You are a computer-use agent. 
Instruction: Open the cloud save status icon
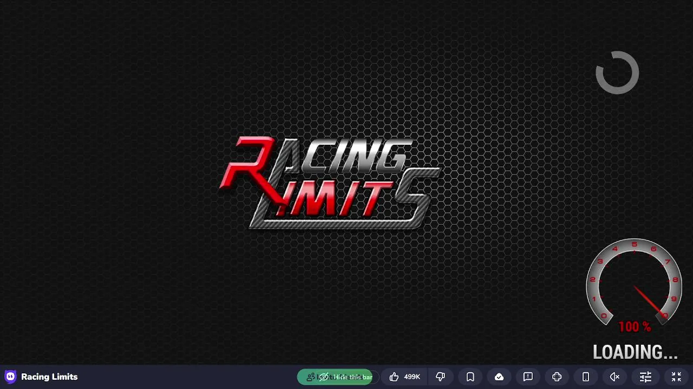coord(499,377)
